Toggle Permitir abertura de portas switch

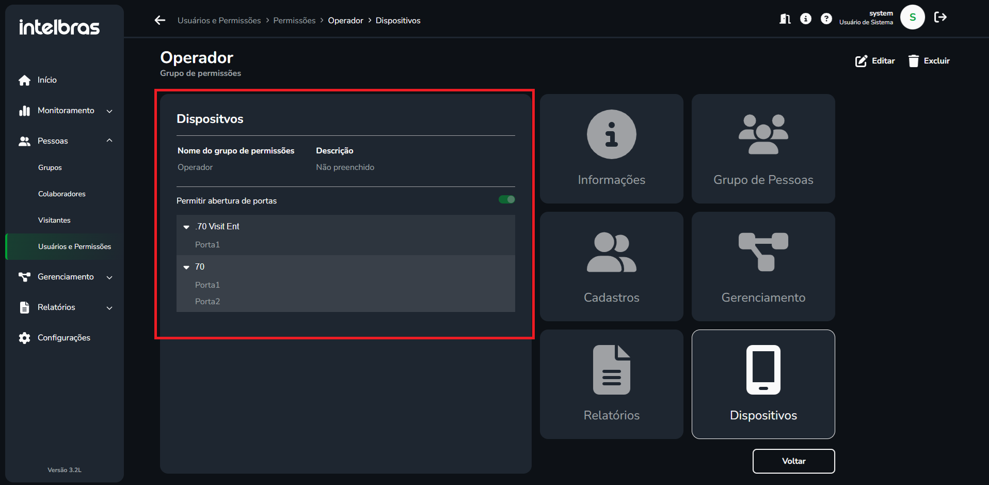506,200
